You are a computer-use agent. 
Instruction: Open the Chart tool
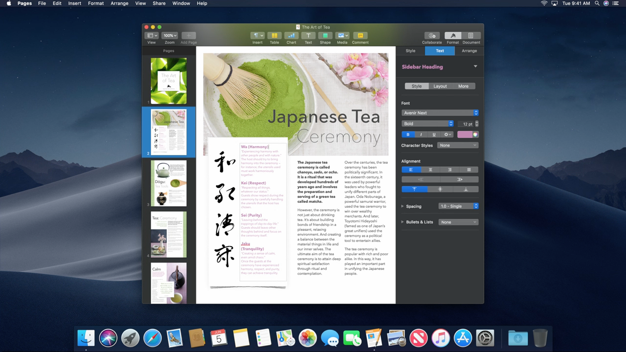291,36
